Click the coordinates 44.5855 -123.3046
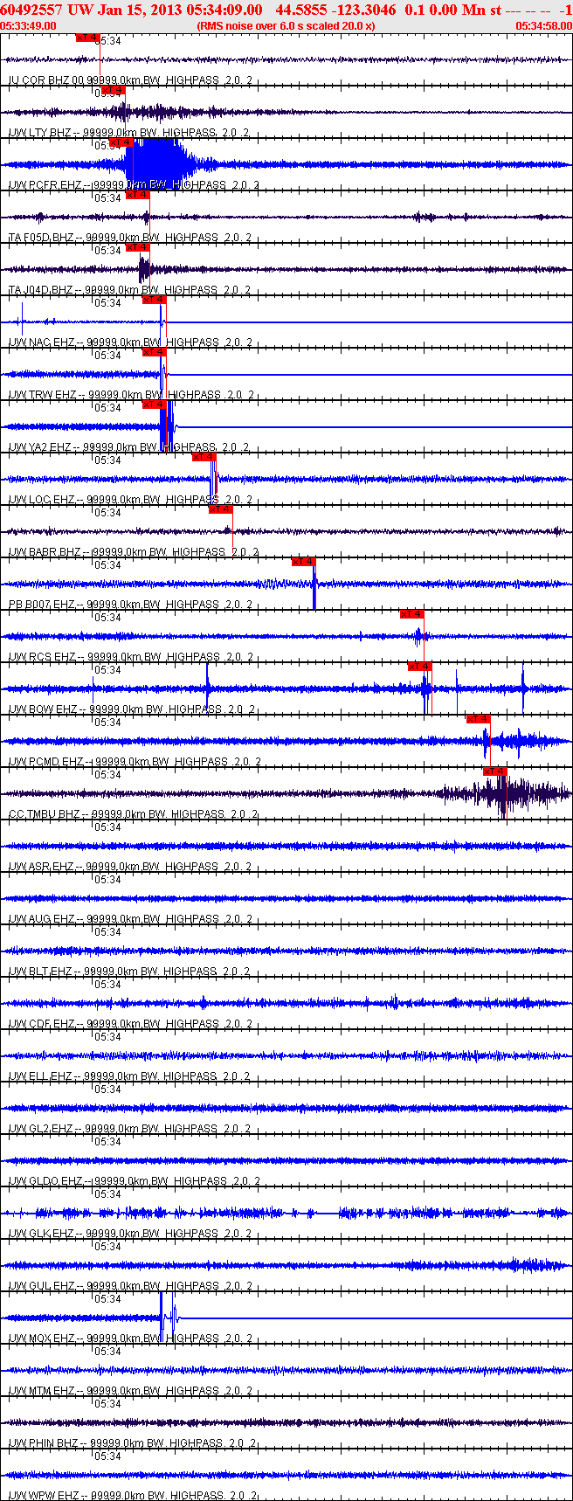 (335, 10)
